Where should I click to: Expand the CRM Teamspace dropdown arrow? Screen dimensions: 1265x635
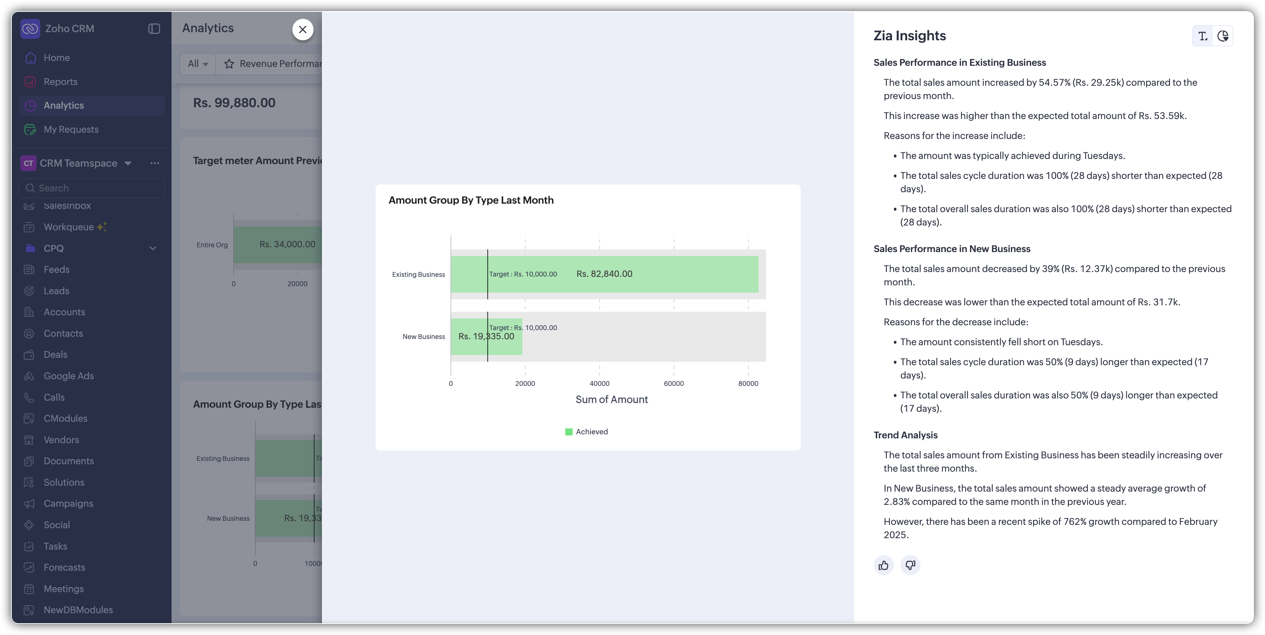coord(128,163)
